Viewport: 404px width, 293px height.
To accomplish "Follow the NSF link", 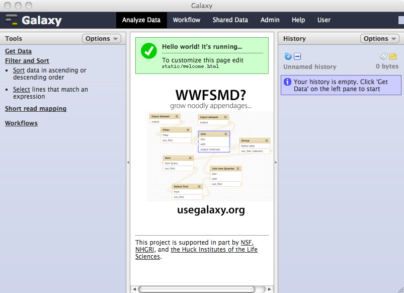I will pyautogui.click(x=246, y=243).
